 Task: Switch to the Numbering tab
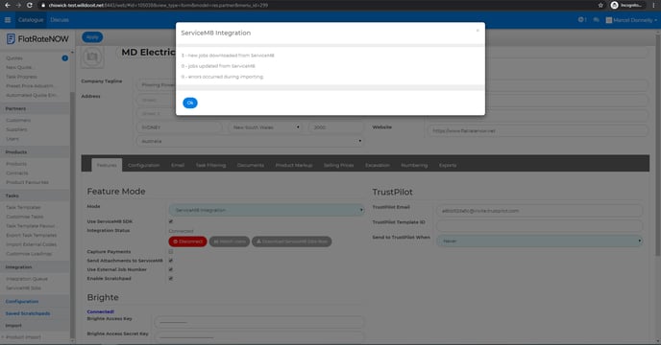coord(414,165)
